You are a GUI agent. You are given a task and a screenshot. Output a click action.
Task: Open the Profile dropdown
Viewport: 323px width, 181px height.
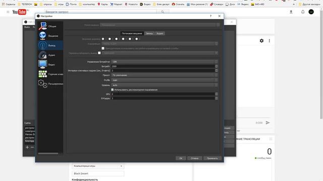[x=165, y=80]
